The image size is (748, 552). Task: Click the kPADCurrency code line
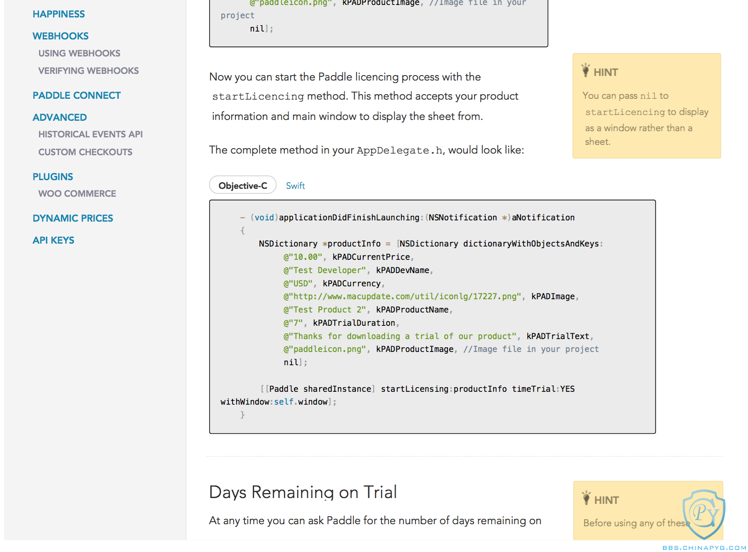pyautogui.click(x=334, y=283)
